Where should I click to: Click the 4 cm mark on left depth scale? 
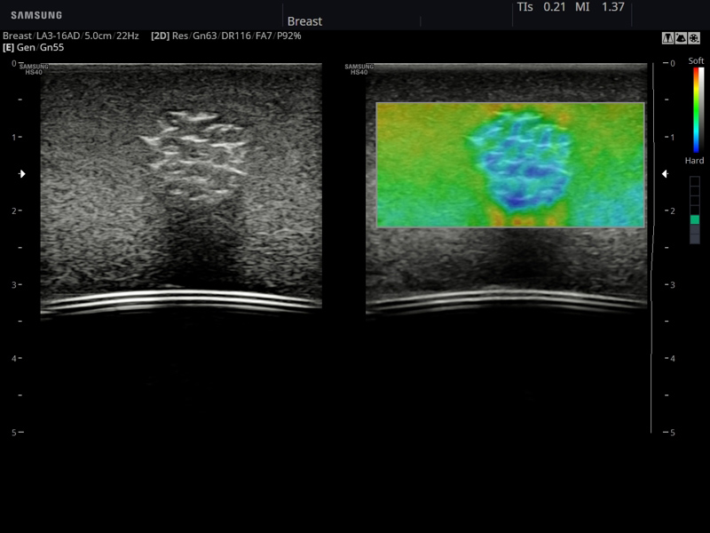pos(17,359)
